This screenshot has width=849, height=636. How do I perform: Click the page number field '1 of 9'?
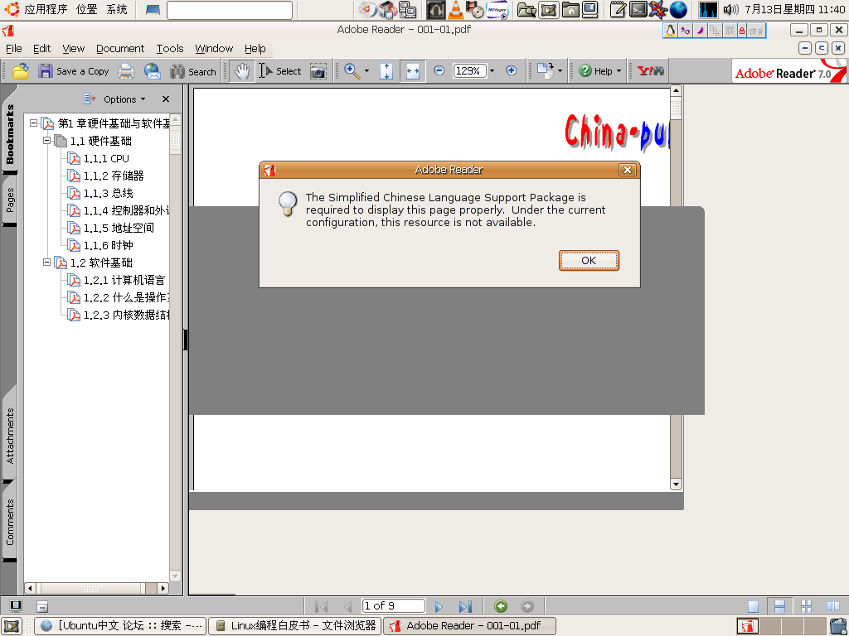coord(394,605)
